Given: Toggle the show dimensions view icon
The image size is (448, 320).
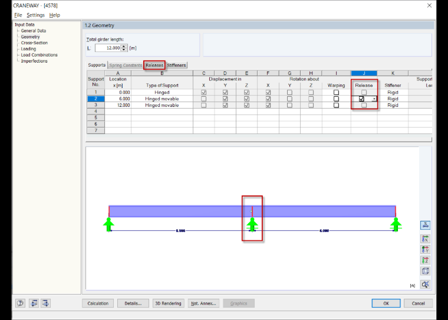Looking at the screenshot, I should click(425, 225).
